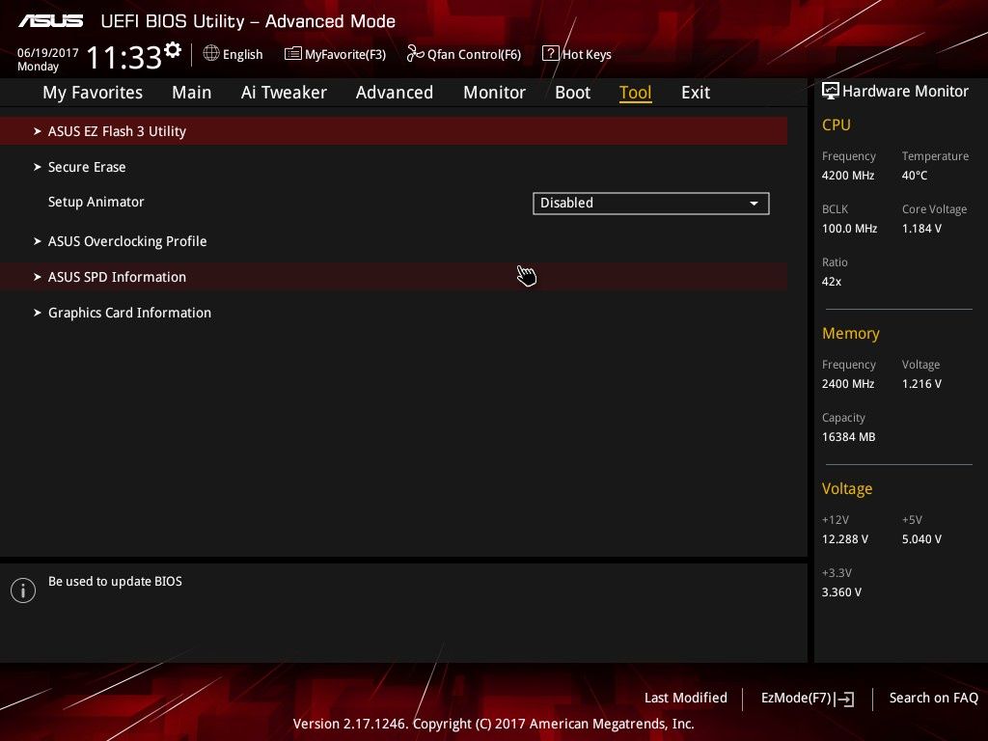Click Memory capacity 16384 MB
The width and height of the screenshot is (988, 741).
[849, 437]
